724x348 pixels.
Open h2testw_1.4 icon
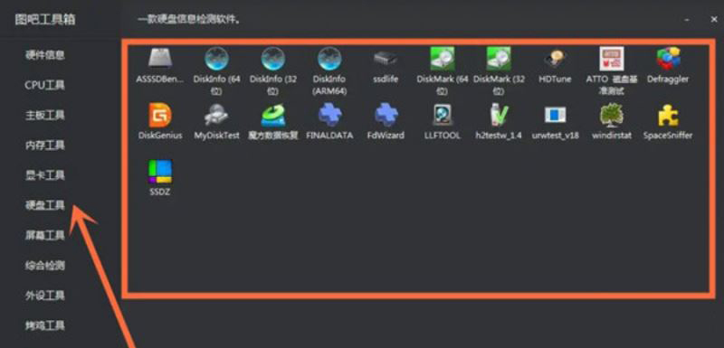pyautogui.click(x=499, y=115)
